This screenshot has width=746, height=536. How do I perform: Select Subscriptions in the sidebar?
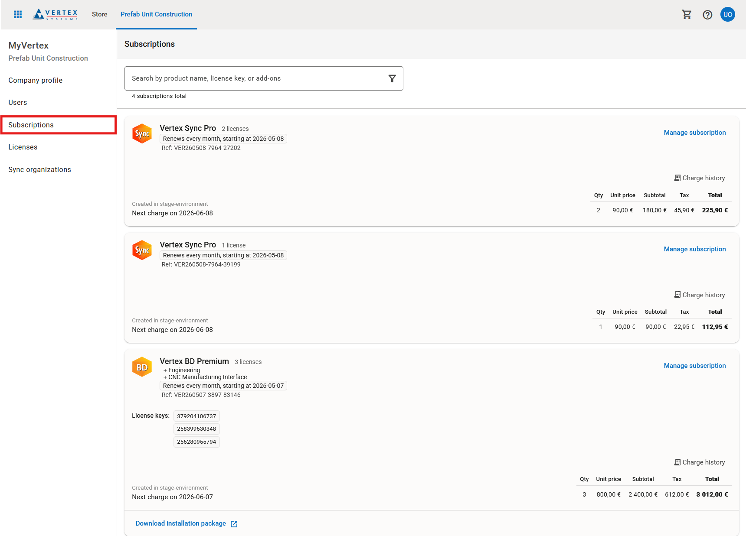[x=59, y=125]
